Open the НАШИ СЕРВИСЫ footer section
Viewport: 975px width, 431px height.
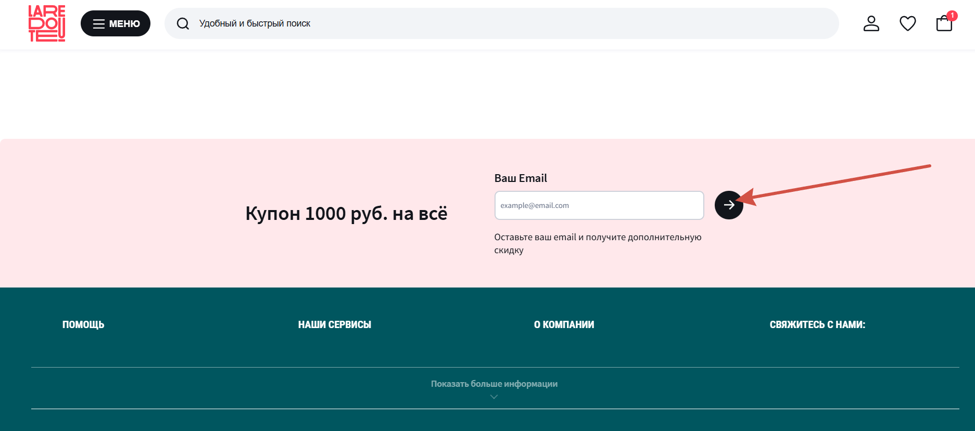(x=335, y=324)
